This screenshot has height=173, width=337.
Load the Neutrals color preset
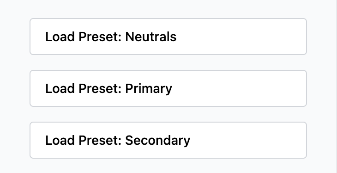[x=168, y=37]
